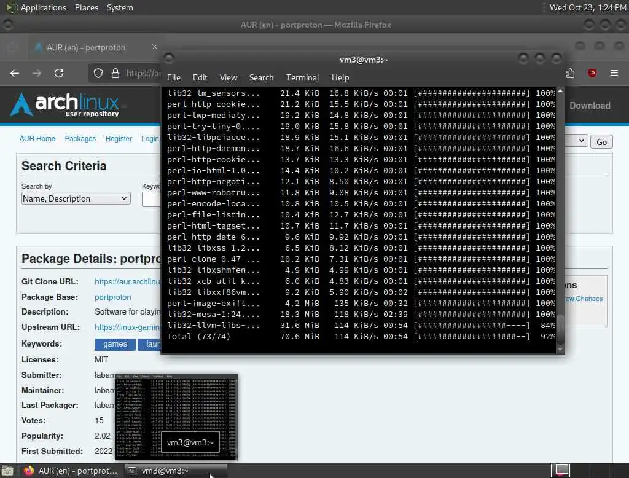
Task: Click the lib32-lm_sensors terminal row
Action: click(361, 93)
